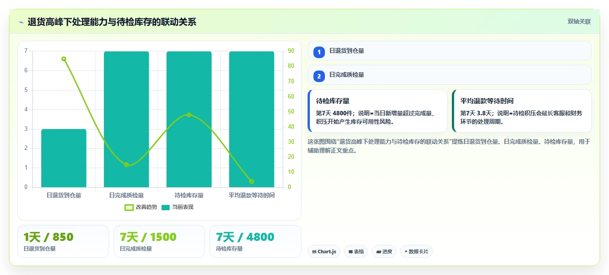
Task: Click x-axis label 日退货到仓量
Action: point(64,195)
